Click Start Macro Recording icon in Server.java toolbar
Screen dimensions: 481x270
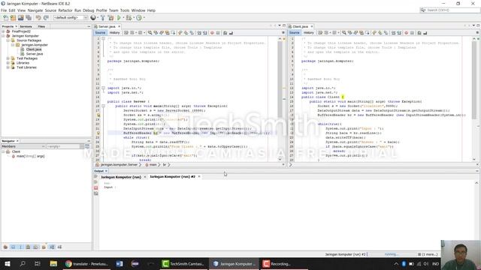tap(212, 33)
